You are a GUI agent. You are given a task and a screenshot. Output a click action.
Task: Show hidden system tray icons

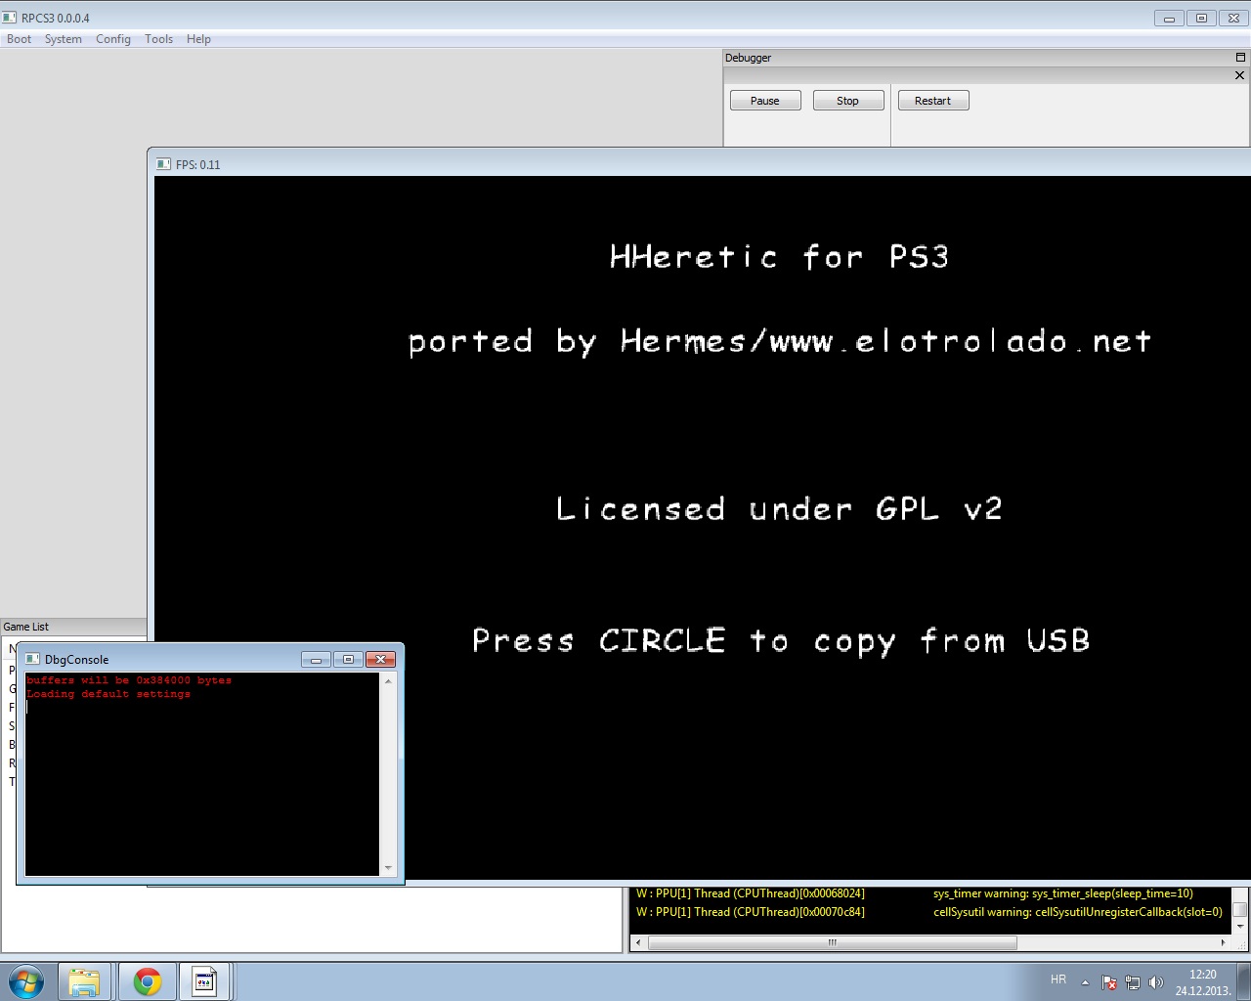pos(1085,982)
